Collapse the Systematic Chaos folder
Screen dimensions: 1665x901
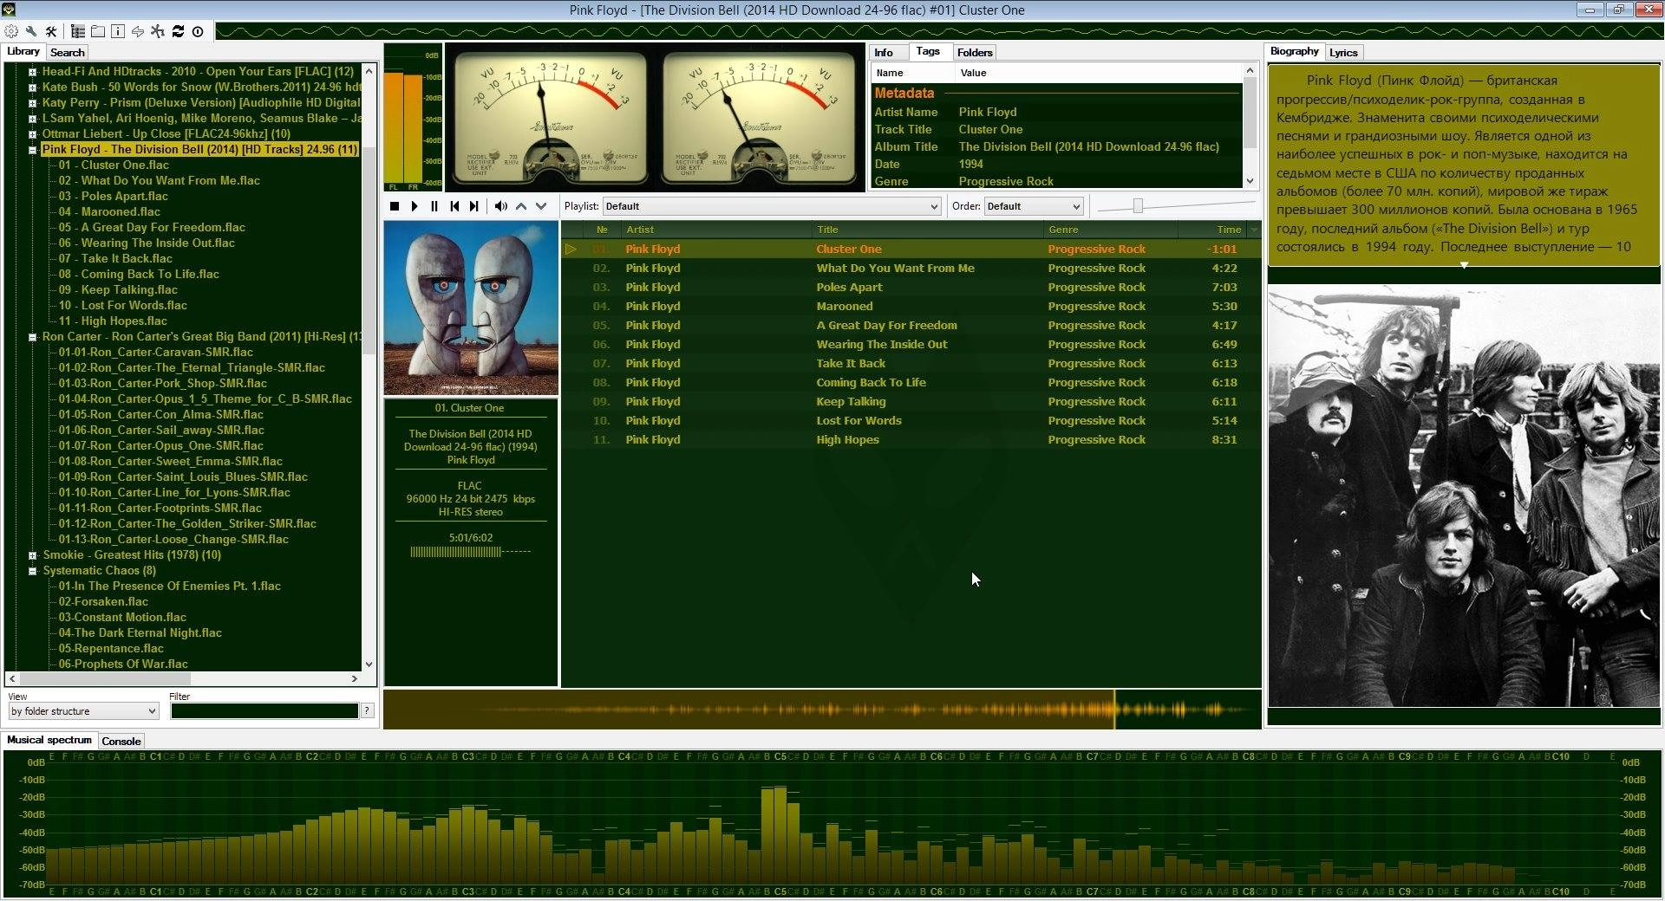click(32, 571)
